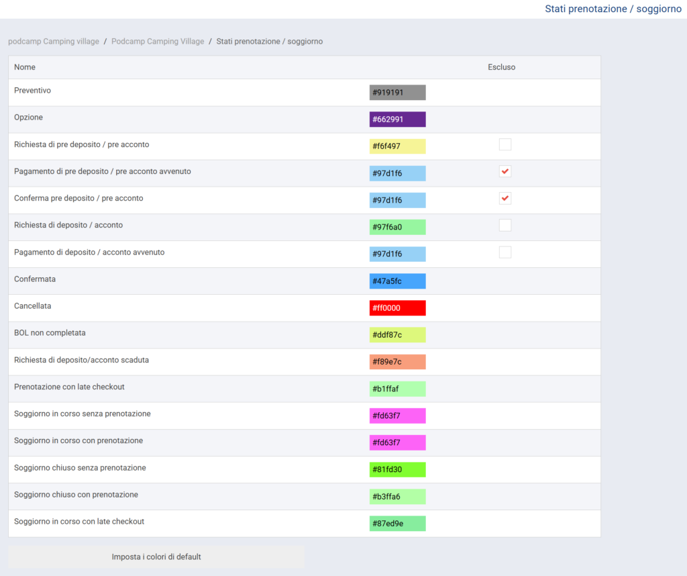Click the Imposta i colori di default button
Viewport: 687px width, 576px height.
pyautogui.click(x=156, y=557)
